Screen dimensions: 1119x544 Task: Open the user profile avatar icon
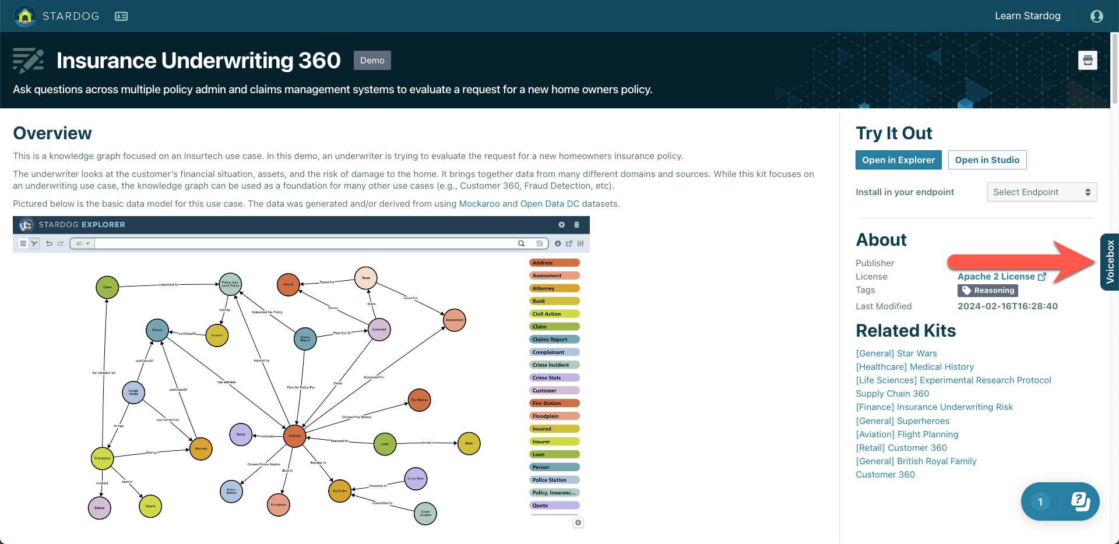point(1096,16)
